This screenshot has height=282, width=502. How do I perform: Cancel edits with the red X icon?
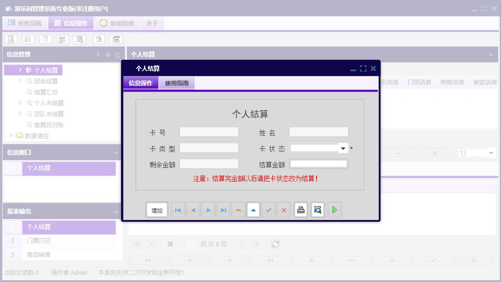pyautogui.click(x=284, y=210)
